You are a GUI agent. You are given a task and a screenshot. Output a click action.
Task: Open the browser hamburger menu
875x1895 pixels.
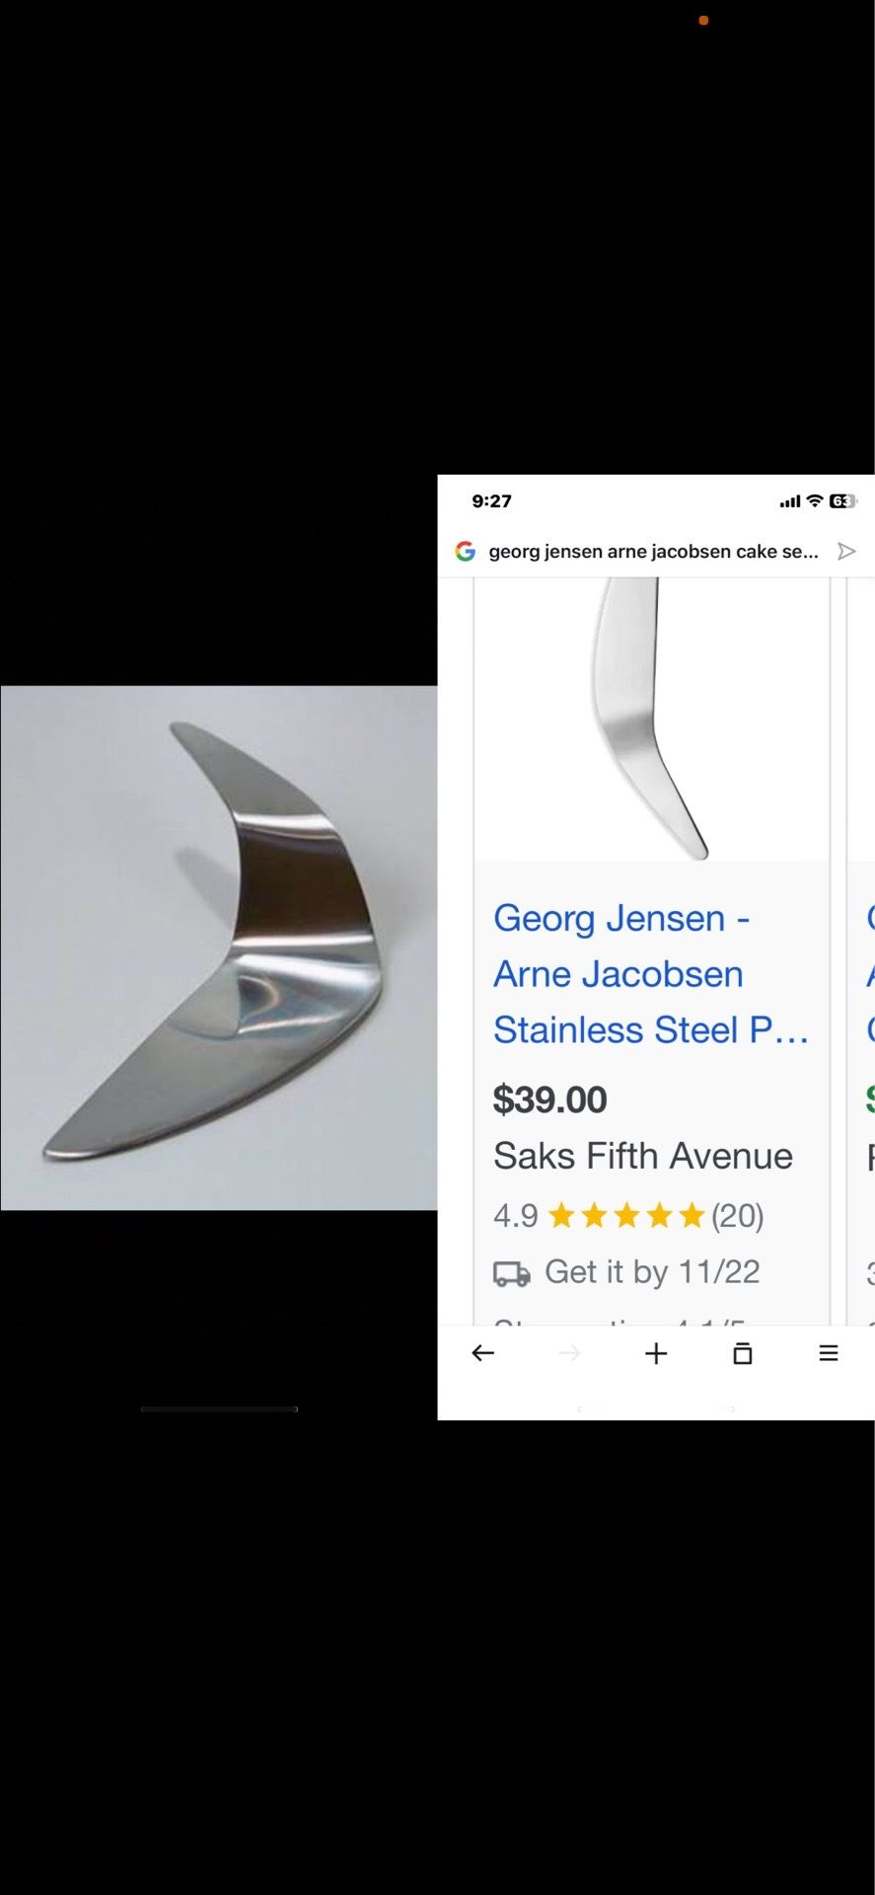[829, 1353]
